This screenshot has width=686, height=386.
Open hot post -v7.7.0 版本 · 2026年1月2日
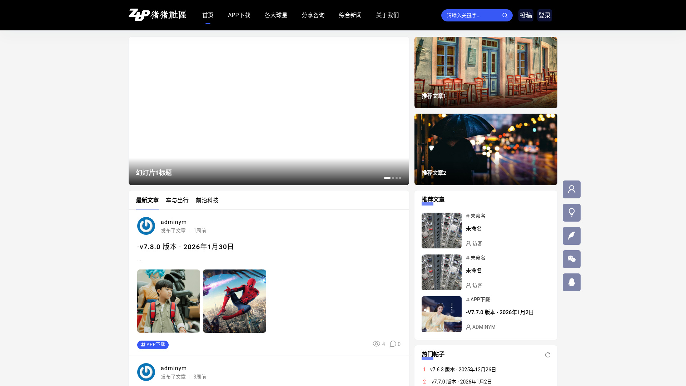click(461, 382)
